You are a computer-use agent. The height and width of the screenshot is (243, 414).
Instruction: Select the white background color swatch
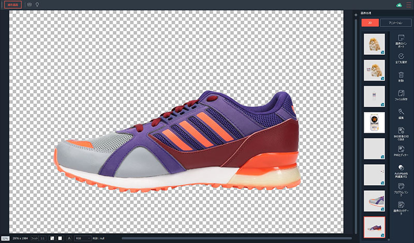pos(60,238)
